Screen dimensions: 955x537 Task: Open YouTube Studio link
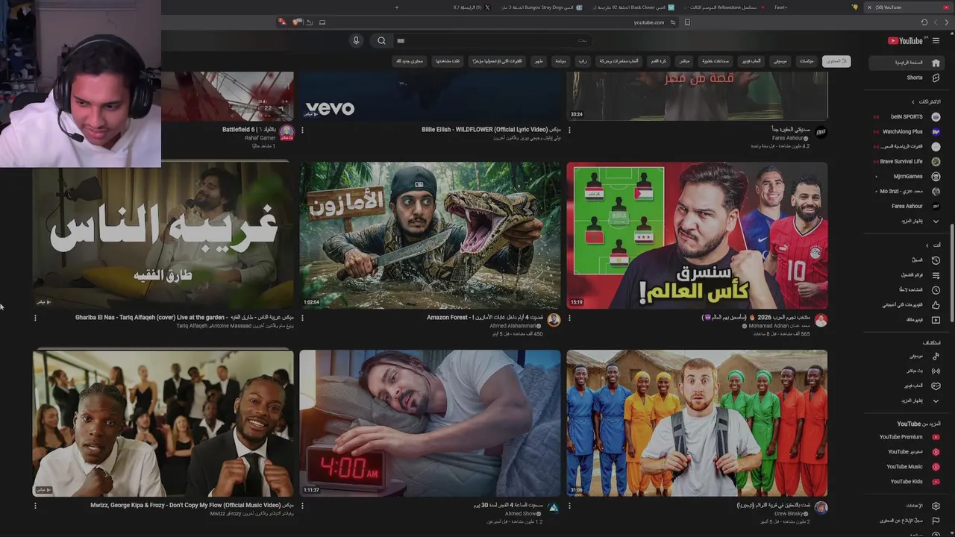[x=907, y=452]
